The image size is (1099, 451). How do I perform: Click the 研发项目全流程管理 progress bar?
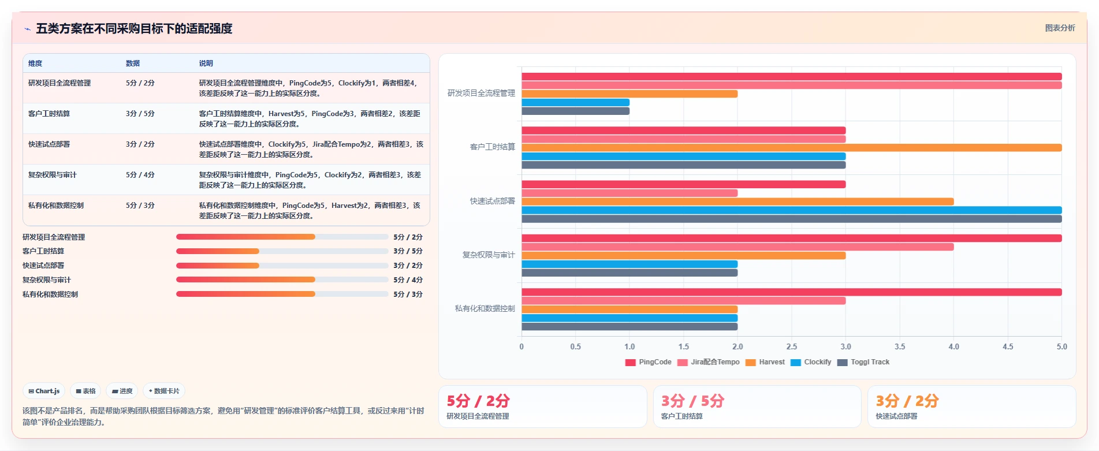tap(282, 237)
